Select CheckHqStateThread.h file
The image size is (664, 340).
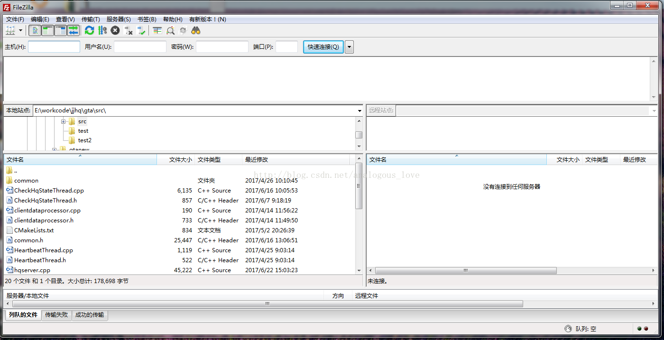[179, 201]
